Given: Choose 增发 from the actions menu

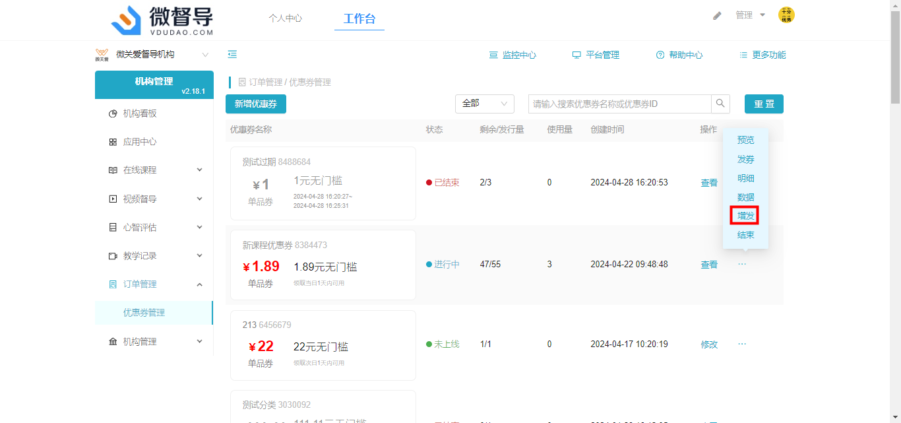Looking at the screenshot, I should click(746, 216).
